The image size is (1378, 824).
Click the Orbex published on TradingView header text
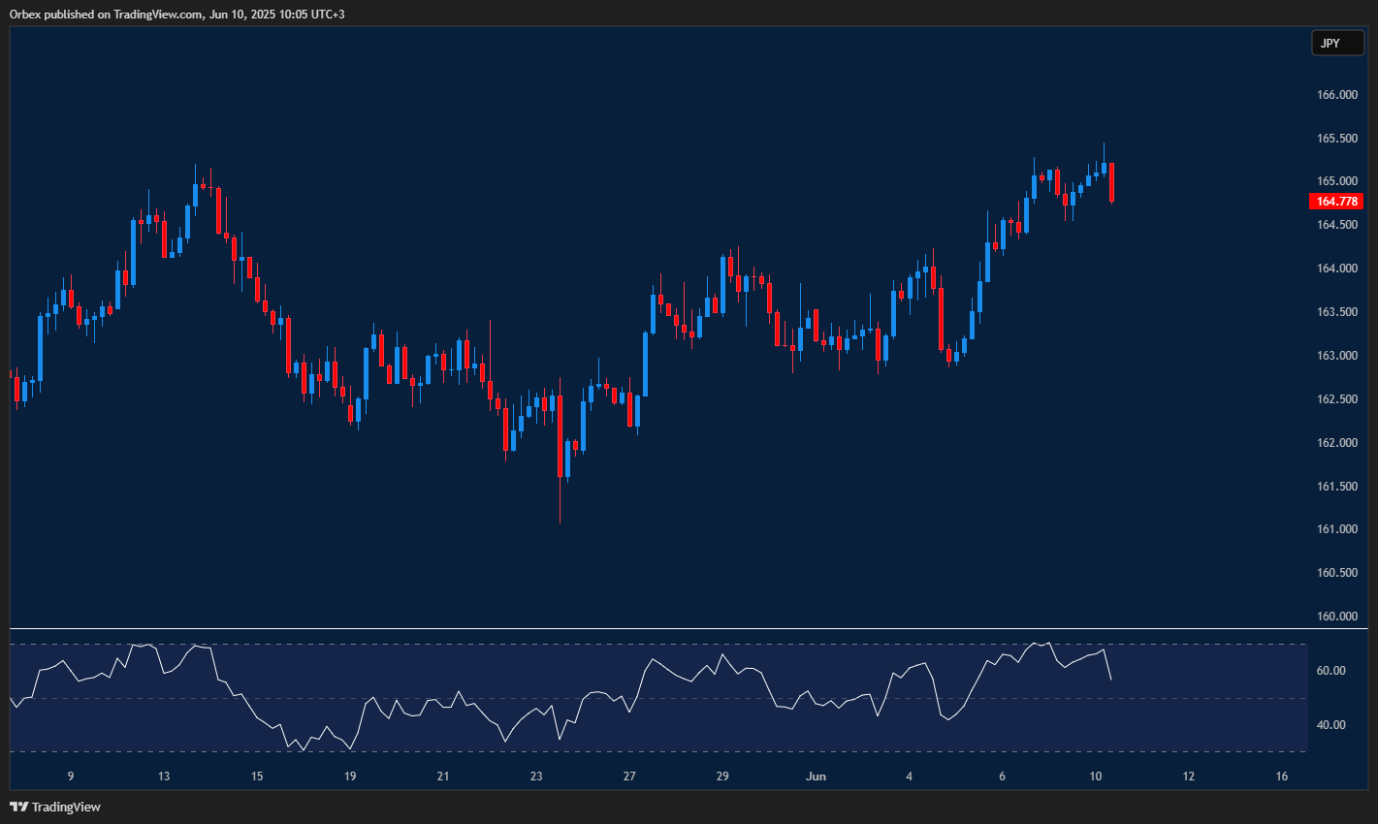[x=176, y=14]
